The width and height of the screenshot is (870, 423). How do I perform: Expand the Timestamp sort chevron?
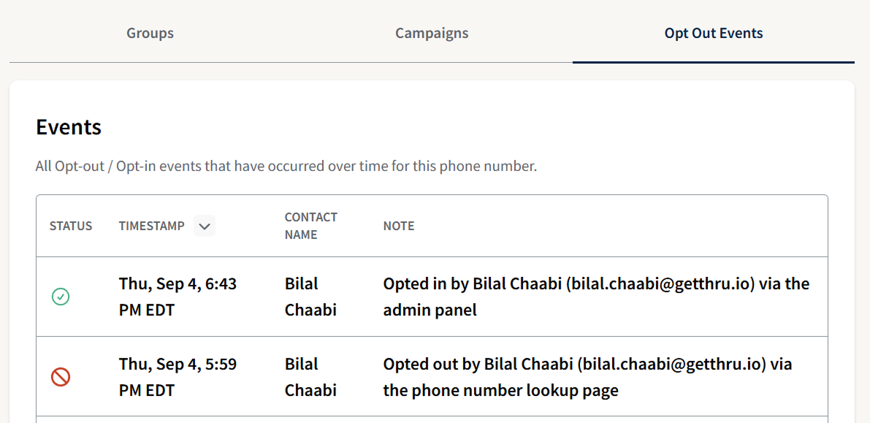pyautogui.click(x=205, y=226)
